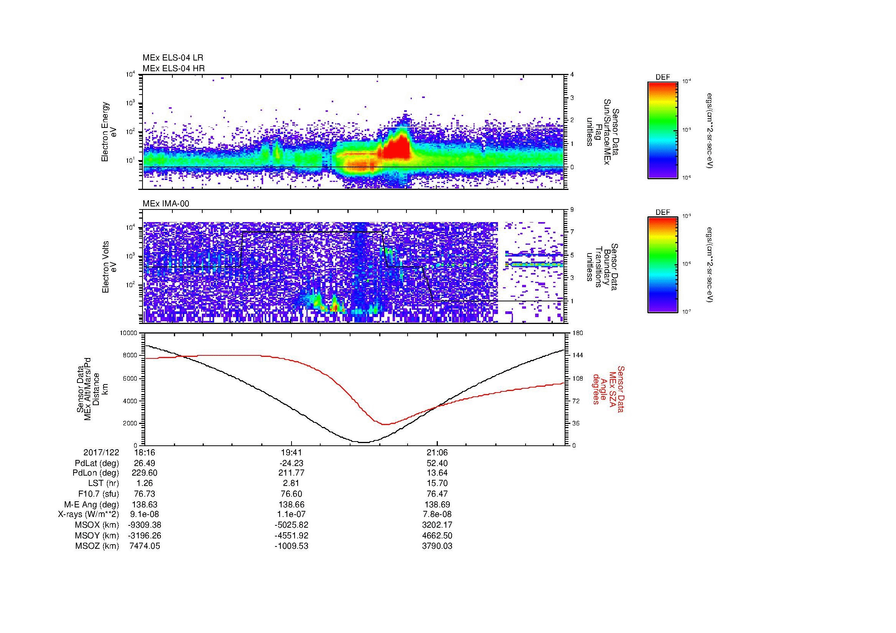896x633 pixels.
Task: Select PdLon value '13.64'
Action: [x=437, y=473]
